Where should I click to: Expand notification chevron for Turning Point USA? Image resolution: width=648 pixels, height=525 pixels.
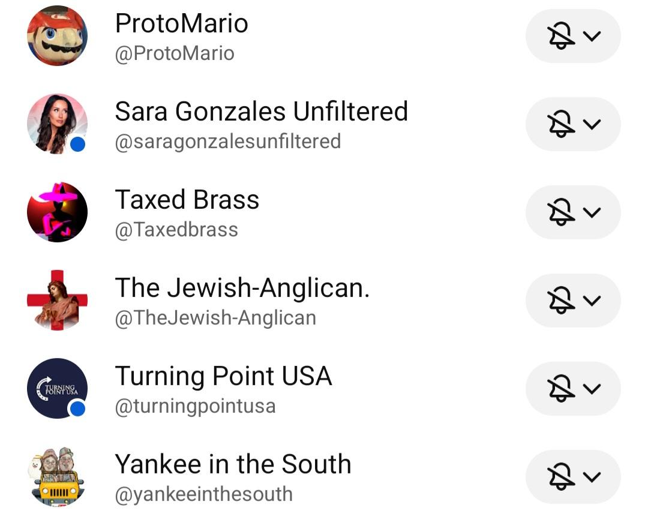coord(592,389)
